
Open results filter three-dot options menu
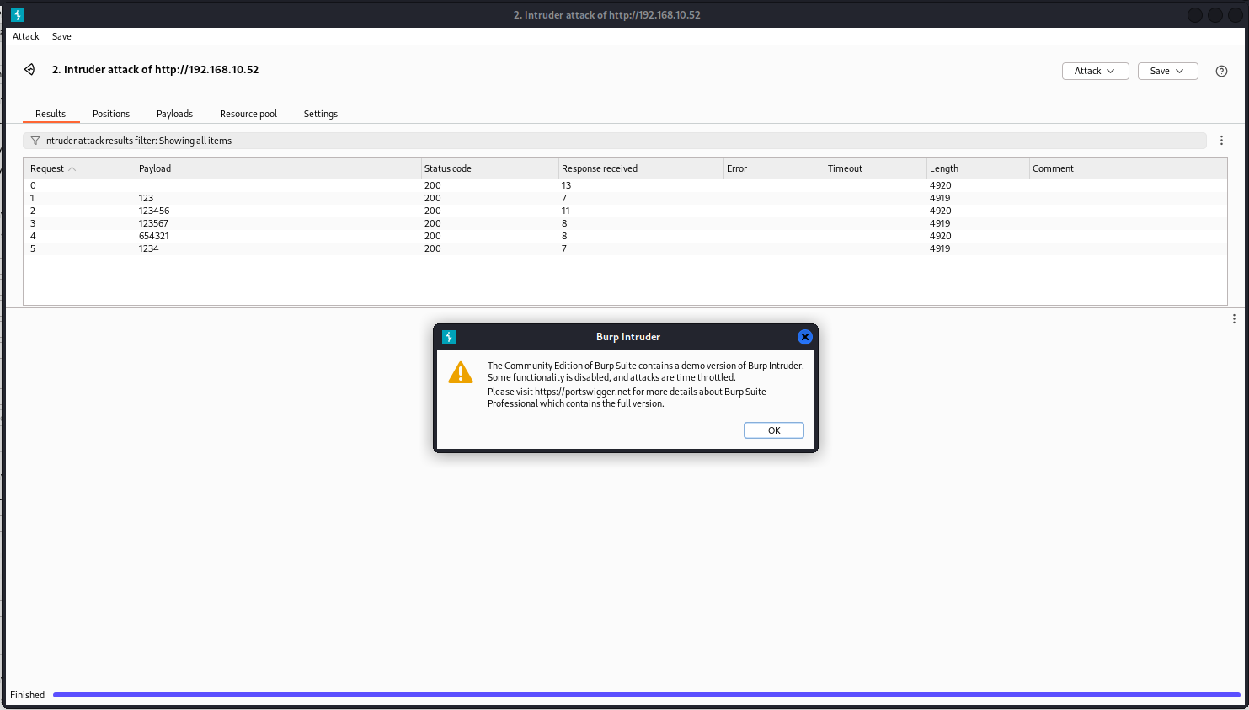[1221, 141]
